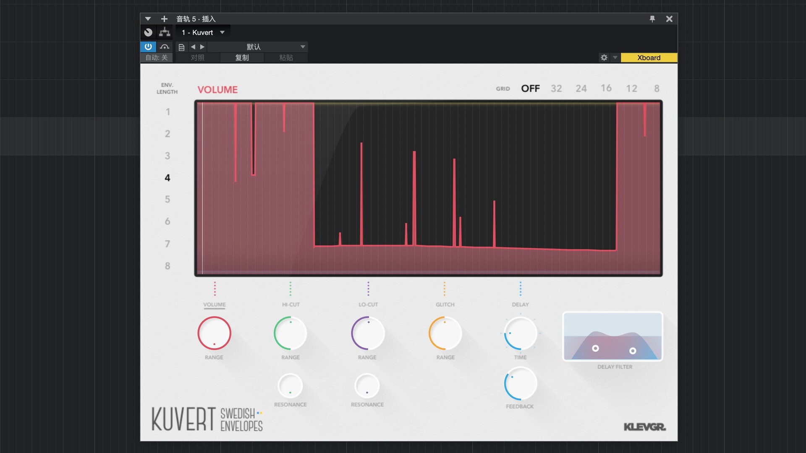Click the Lo-Cut Resonance knob

pos(367,385)
